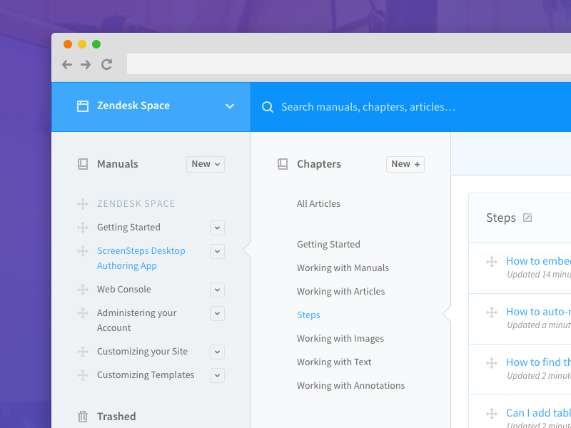
Task: Select All Articles in Chapters
Action: 318,203
